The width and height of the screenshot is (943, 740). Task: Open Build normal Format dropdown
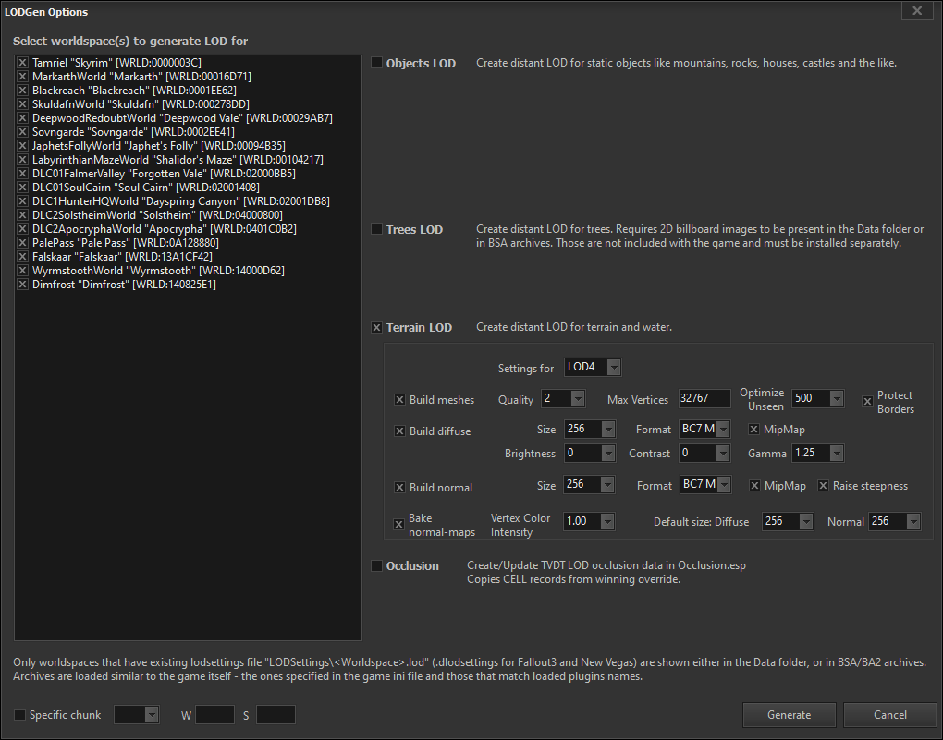(x=705, y=484)
